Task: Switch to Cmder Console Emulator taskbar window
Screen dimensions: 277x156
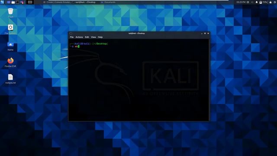Action: pyautogui.click(x=57, y=2)
